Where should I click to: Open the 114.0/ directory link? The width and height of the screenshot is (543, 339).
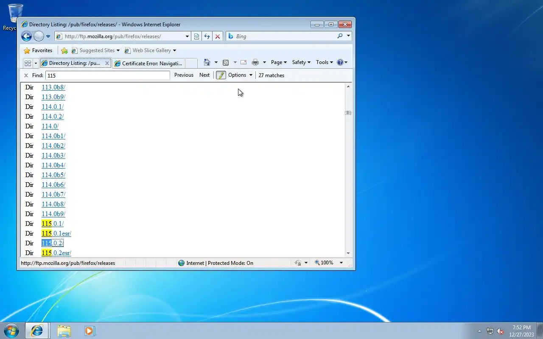(50, 126)
